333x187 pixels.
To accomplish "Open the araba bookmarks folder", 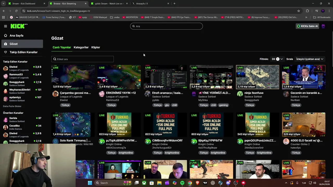I will click(x=115, y=17).
